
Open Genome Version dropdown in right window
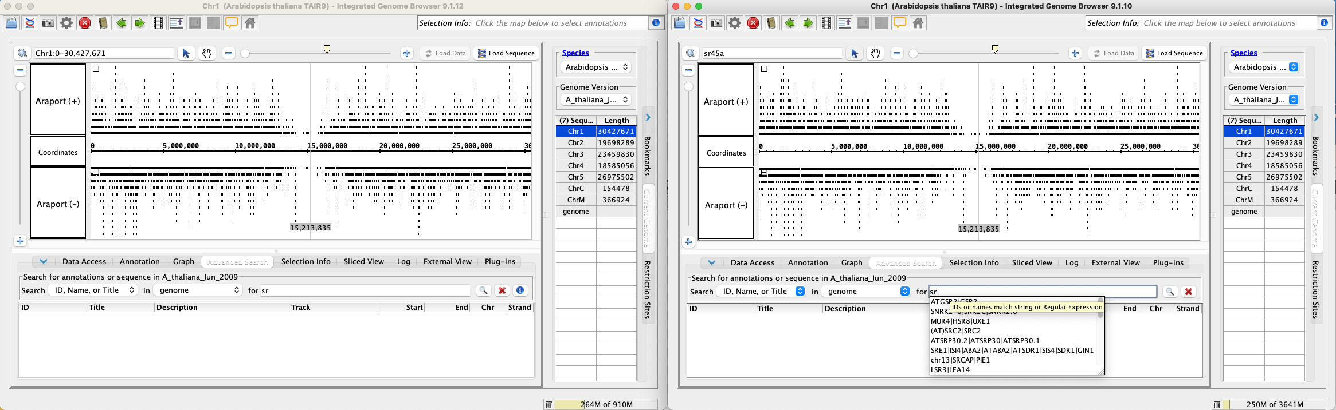[x=1263, y=99]
